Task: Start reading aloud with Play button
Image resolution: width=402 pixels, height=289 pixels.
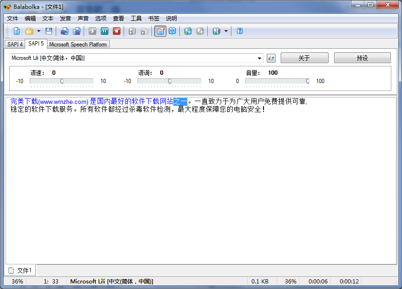Action: [92, 31]
